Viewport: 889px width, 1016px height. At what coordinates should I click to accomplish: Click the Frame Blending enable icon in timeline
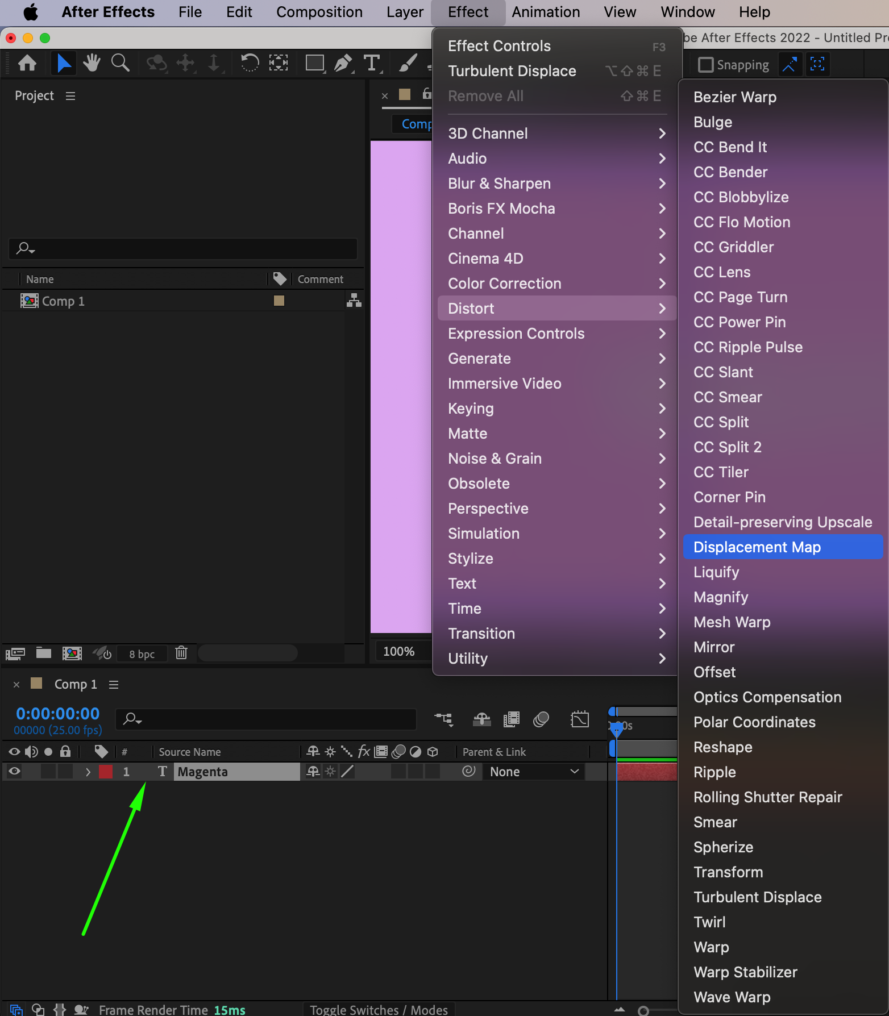512,720
